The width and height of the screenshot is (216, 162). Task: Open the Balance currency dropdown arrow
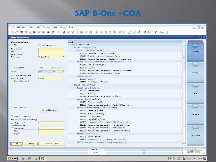click(x=63, y=71)
